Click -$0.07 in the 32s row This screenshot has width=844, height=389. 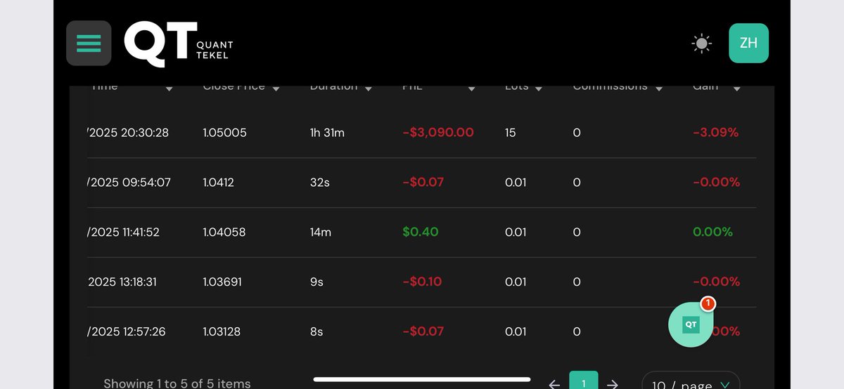[x=423, y=182]
